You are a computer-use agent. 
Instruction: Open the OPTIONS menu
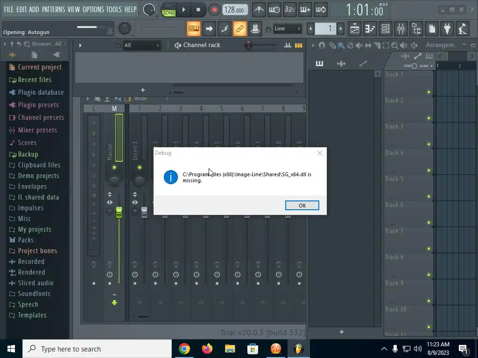click(x=93, y=9)
